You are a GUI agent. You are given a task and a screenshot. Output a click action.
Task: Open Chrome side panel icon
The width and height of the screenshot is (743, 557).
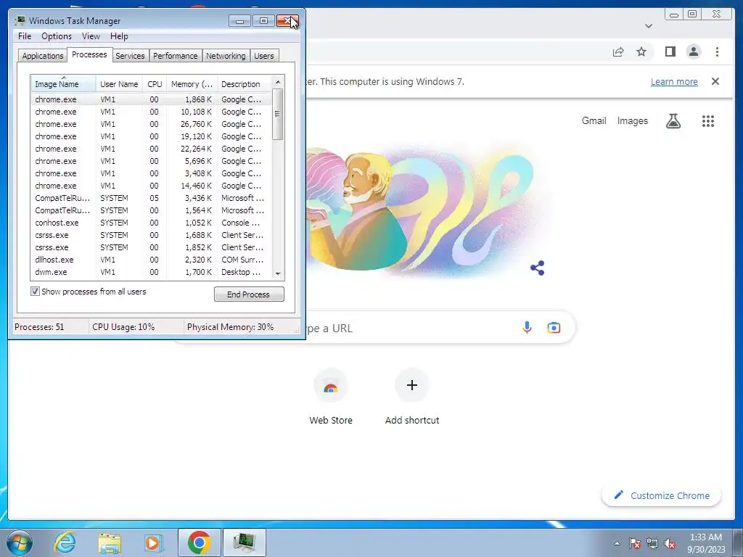click(670, 51)
